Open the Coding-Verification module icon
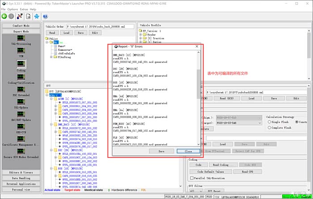This screenshot has width=313, height=199. tap(21, 77)
